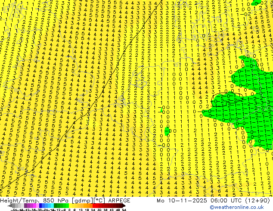Click the '[°C]' unit label in the title

[x=99, y=201]
